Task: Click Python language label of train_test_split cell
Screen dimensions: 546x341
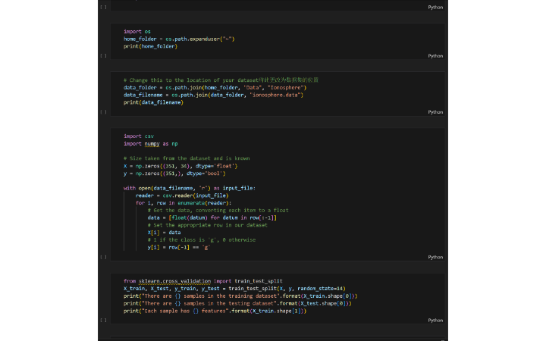Action: pos(435,320)
